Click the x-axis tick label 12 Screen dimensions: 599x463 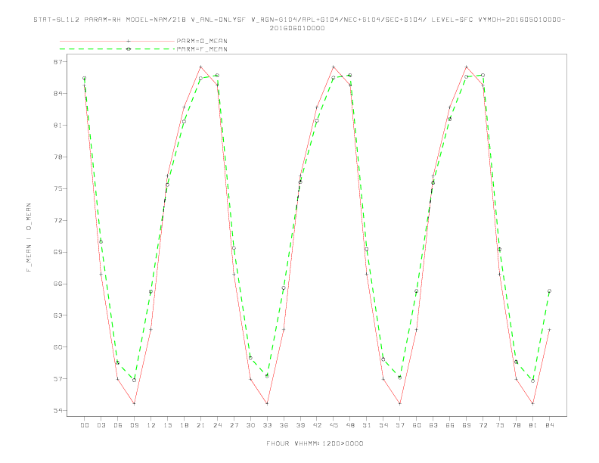pyautogui.click(x=151, y=425)
